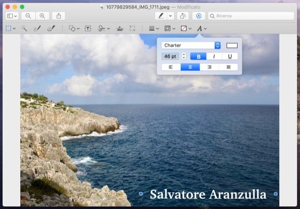The width and height of the screenshot is (300, 209).
Task: Click the zoom in magnifier
Action: pos(42,16)
